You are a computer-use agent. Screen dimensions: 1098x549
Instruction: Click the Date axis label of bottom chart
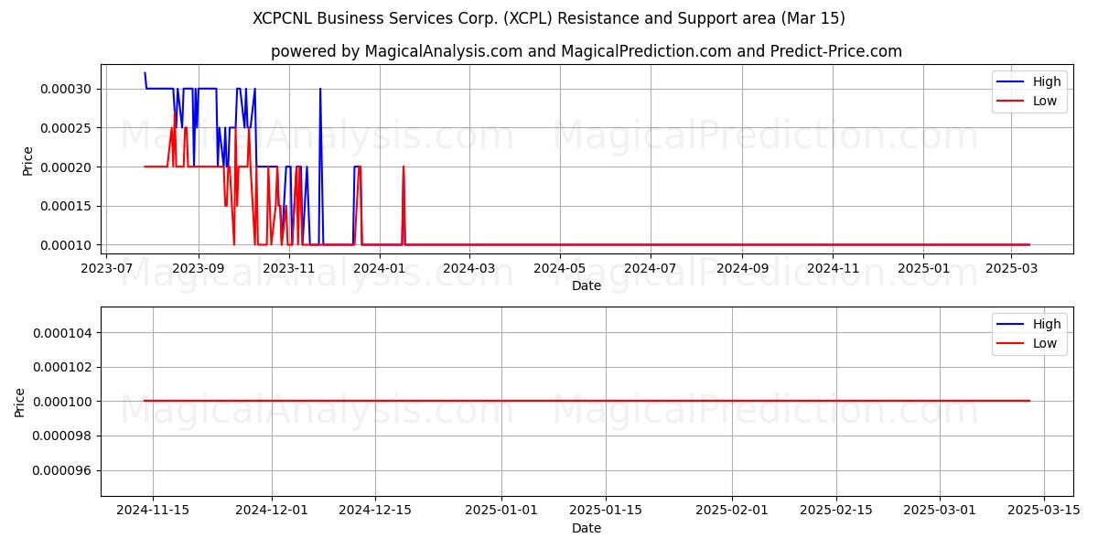point(587,528)
